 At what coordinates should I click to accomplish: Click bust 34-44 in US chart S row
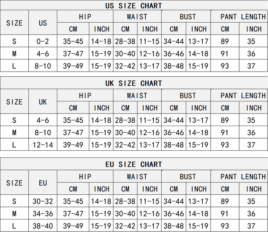[174, 41]
